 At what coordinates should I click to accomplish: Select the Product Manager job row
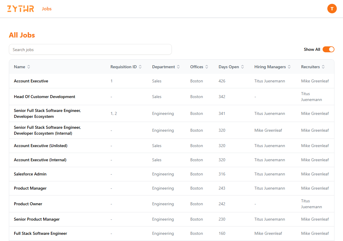pos(30,188)
